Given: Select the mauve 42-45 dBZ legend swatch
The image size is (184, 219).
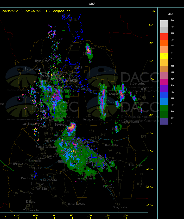Looking at the screenshot, I should click(164, 76).
